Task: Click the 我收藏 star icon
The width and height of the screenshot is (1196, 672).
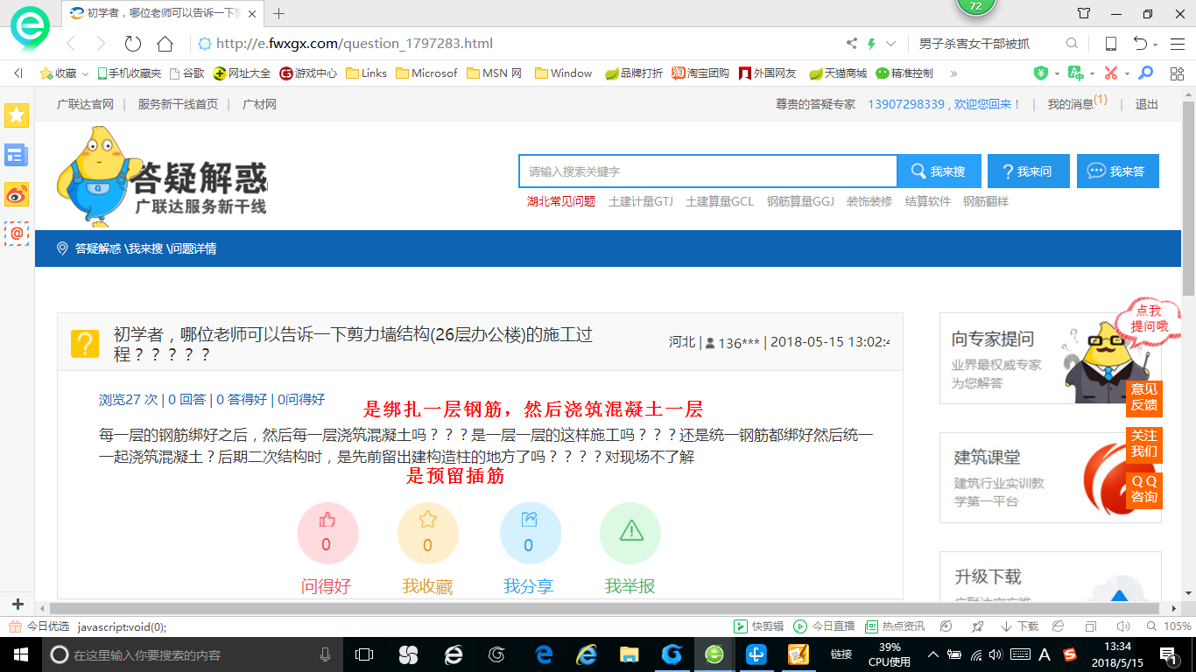Action: pyautogui.click(x=427, y=520)
